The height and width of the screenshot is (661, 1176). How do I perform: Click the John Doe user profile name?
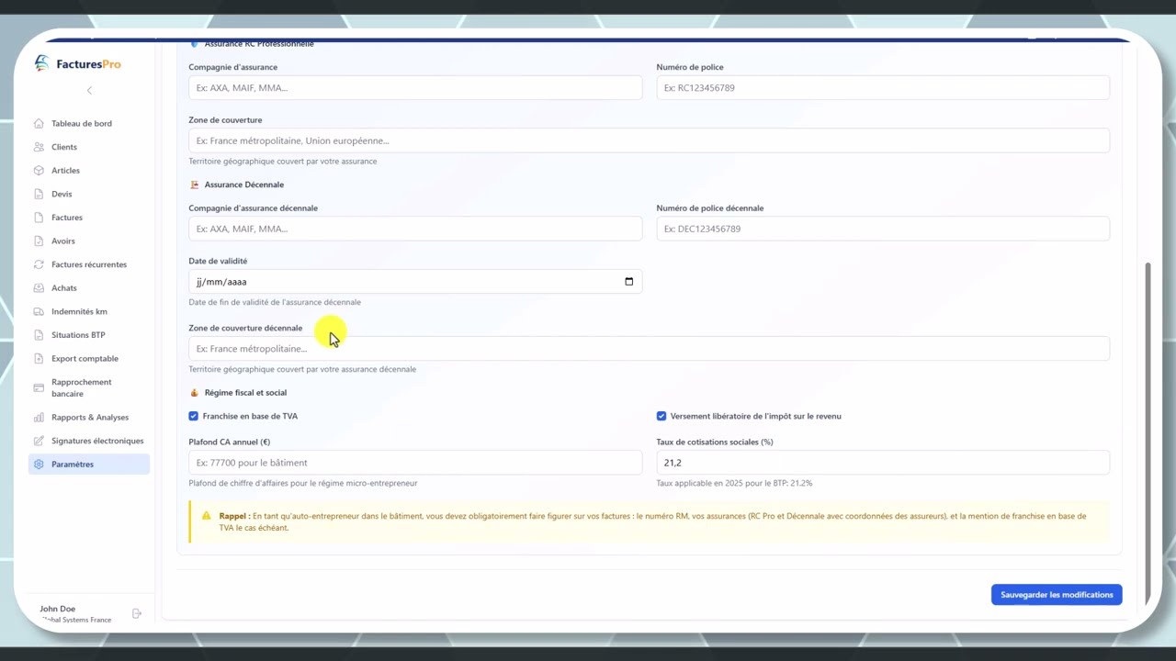pos(58,609)
